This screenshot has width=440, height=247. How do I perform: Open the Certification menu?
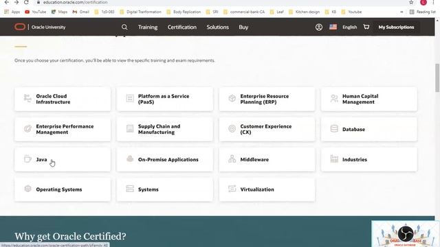(181, 27)
